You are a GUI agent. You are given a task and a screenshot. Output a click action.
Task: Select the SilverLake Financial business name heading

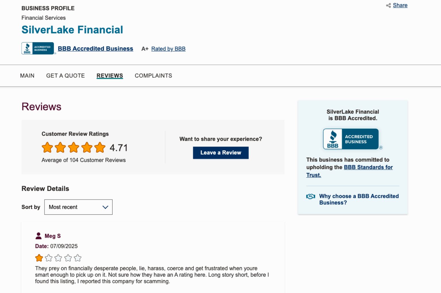click(x=72, y=30)
